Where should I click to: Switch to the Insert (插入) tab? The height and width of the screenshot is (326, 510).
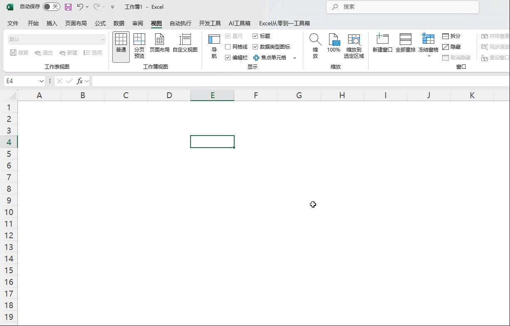coord(52,23)
